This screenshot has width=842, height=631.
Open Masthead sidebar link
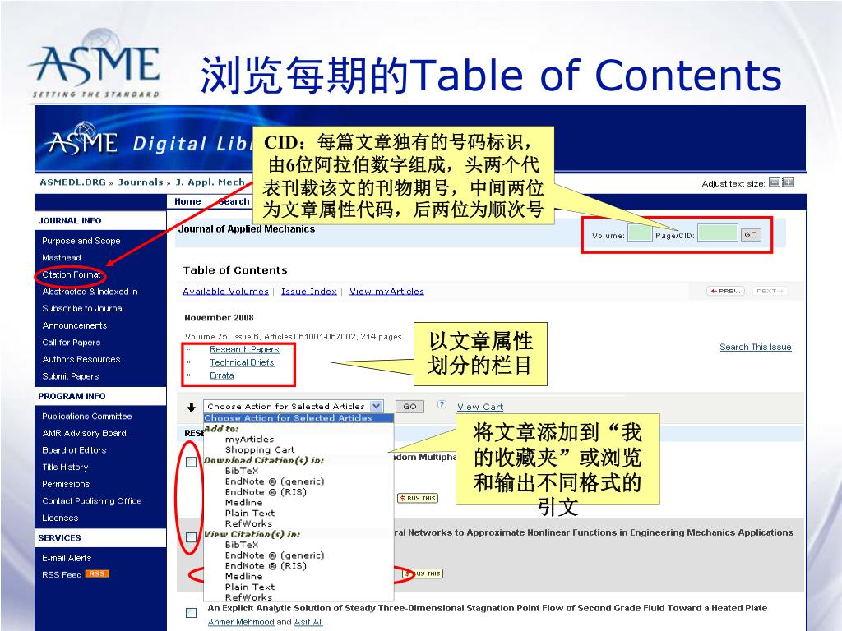tap(61, 257)
